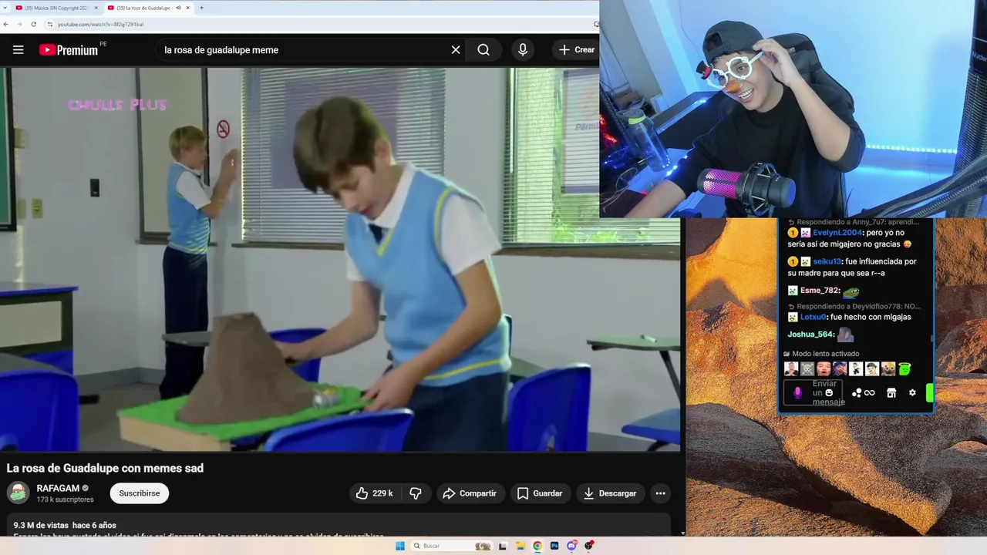Click EvelynL2004 username in chat
This screenshot has width=987, height=555.
(x=837, y=233)
